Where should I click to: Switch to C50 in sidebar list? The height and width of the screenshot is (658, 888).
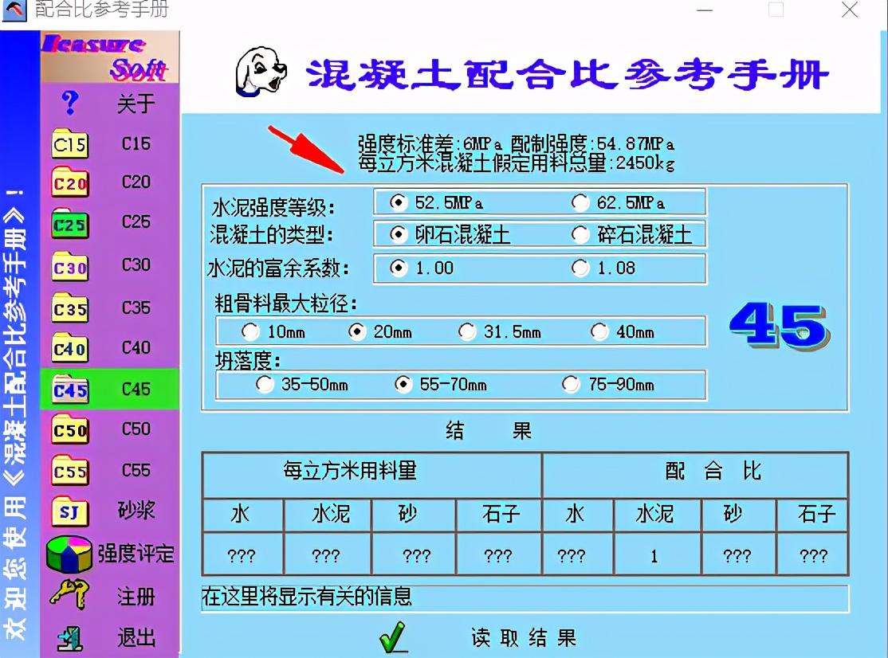tap(136, 429)
